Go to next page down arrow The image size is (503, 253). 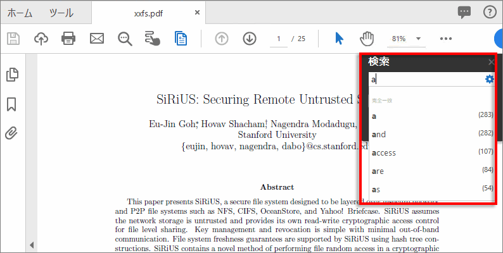pyautogui.click(x=249, y=39)
